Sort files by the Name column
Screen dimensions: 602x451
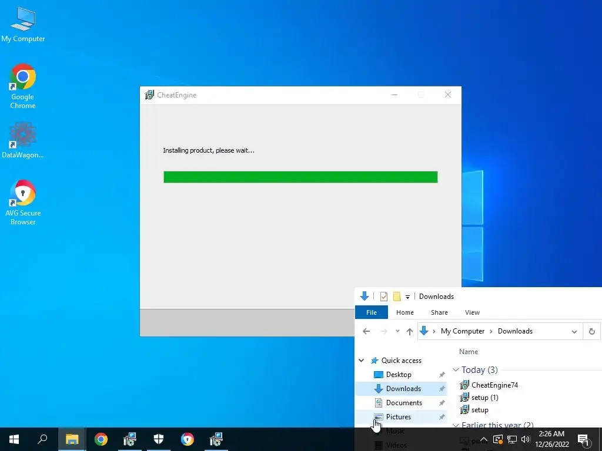(469, 351)
